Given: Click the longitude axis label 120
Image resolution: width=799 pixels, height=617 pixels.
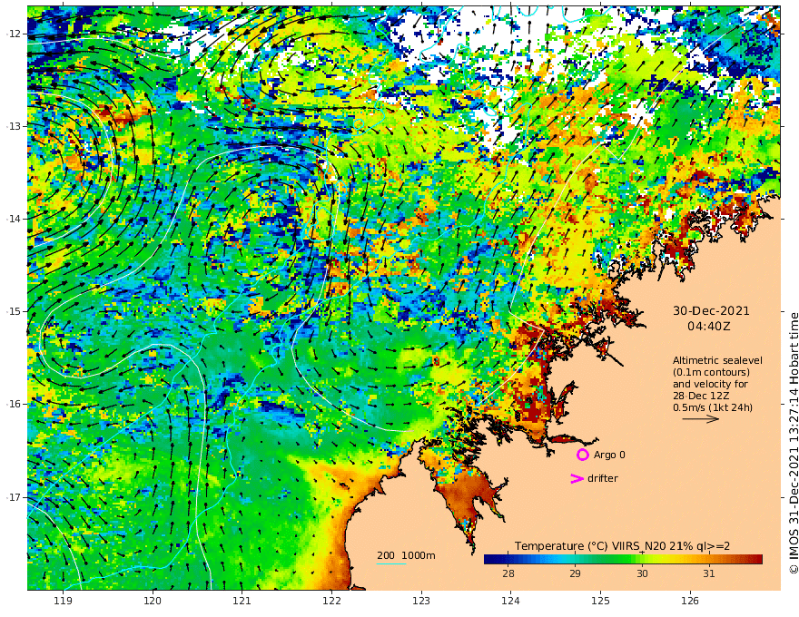Looking at the screenshot, I should tap(153, 602).
